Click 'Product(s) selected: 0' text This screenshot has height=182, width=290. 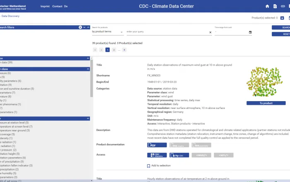(264, 18)
